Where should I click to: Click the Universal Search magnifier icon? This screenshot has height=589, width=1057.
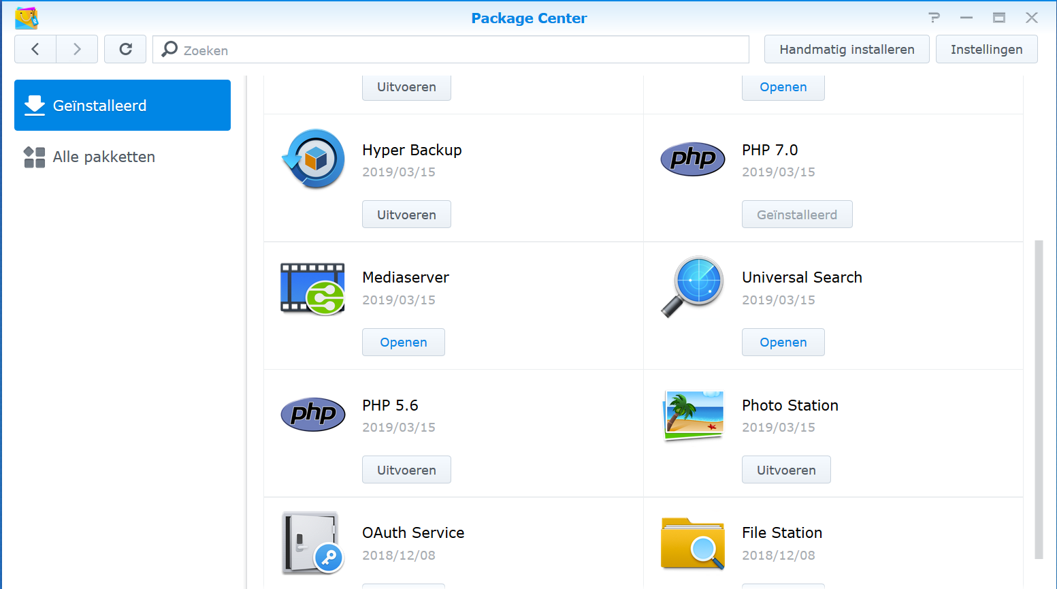tap(692, 286)
